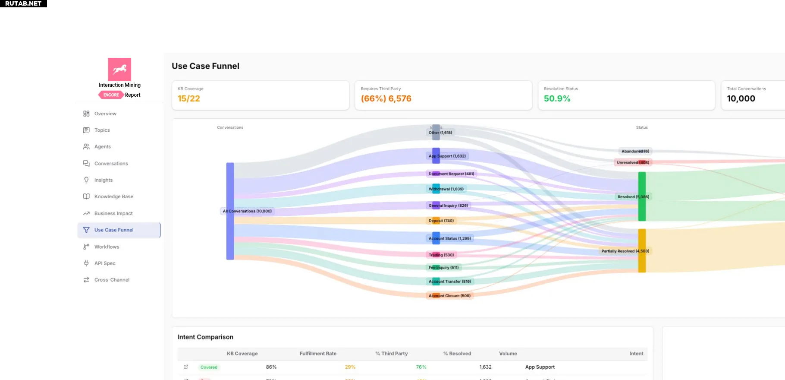Click the green Resolved node bar
This screenshot has height=380, width=785.
pyautogui.click(x=642, y=196)
